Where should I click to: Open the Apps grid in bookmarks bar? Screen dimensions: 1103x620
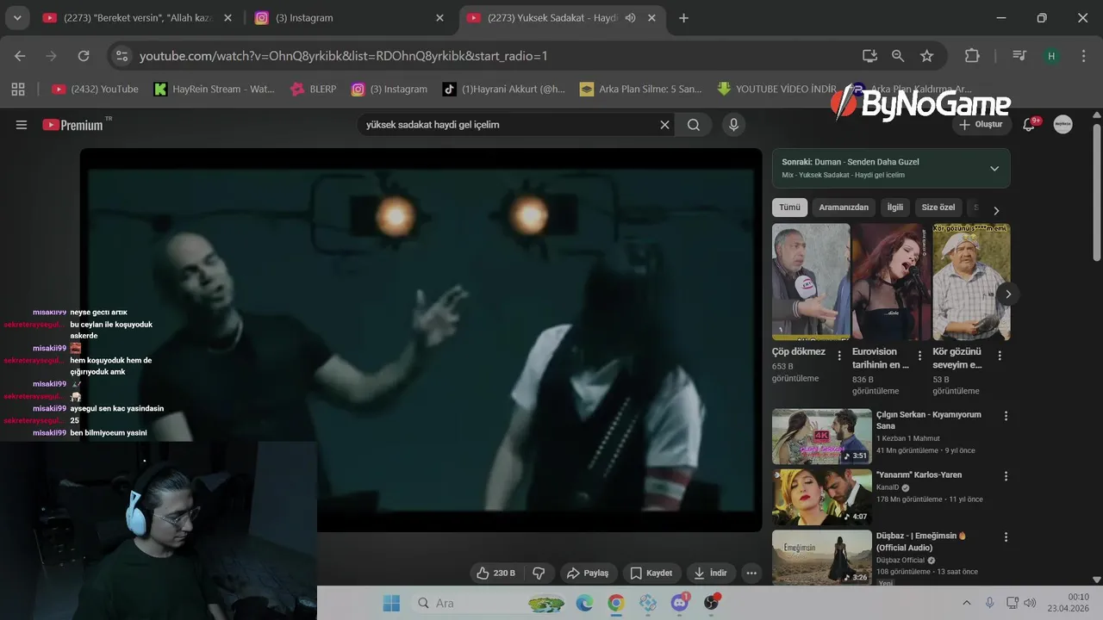18,89
